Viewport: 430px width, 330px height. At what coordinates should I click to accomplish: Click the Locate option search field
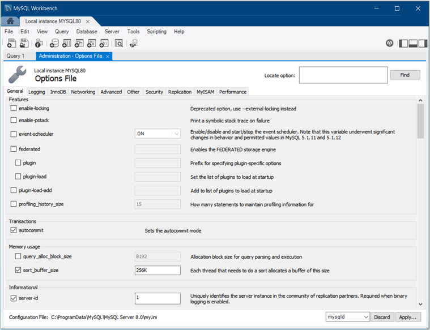(343, 75)
